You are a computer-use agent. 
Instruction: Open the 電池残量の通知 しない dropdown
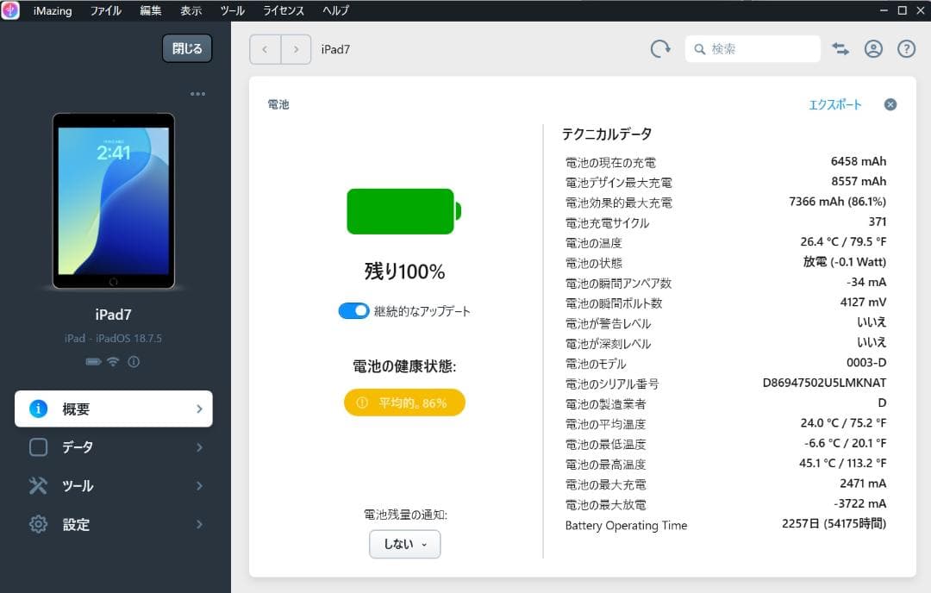click(x=404, y=544)
